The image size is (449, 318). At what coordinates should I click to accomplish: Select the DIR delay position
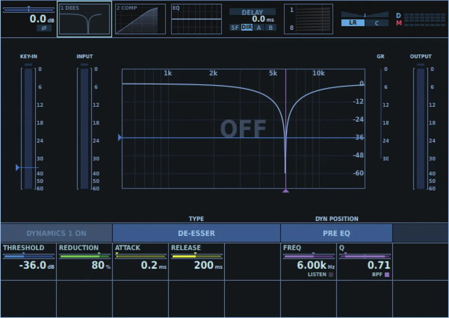click(247, 27)
